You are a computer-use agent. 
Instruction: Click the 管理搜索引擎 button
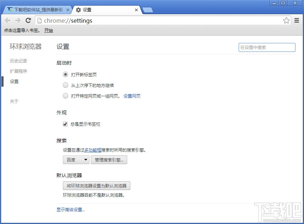tap(109, 160)
